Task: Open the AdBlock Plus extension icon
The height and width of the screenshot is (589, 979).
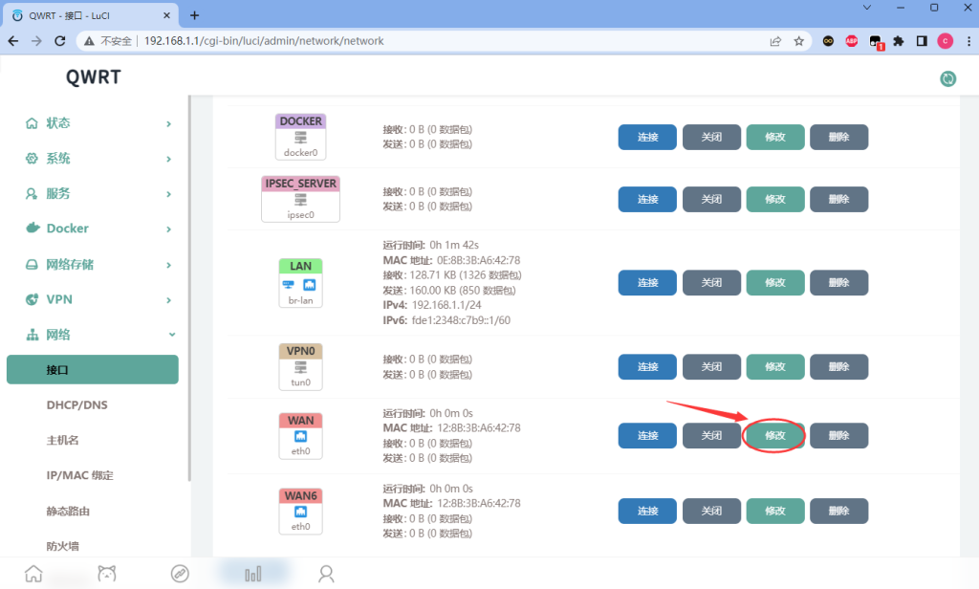Action: tap(852, 41)
